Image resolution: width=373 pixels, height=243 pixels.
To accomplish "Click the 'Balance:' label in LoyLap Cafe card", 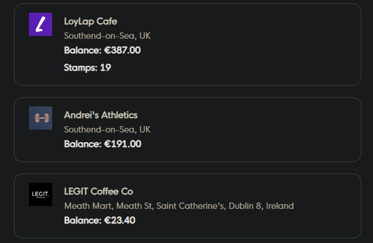I will tap(83, 50).
